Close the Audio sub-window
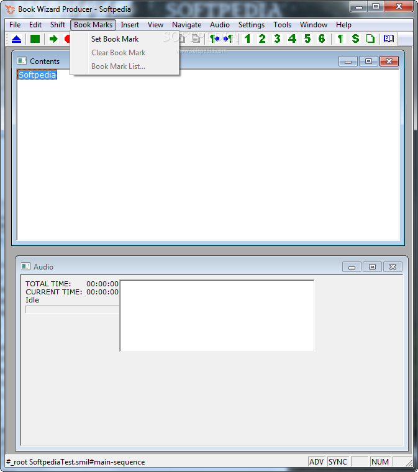 pyautogui.click(x=393, y=266)
